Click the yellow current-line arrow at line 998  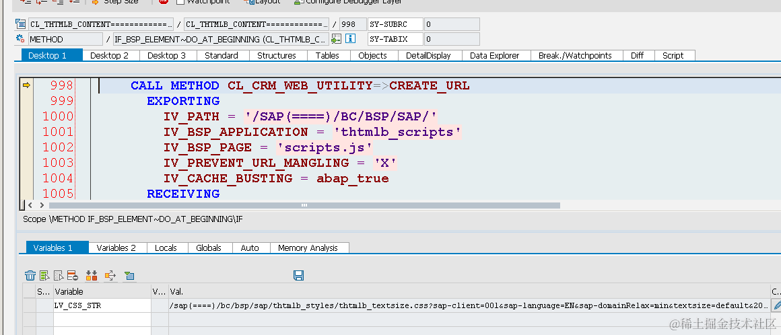(x=26, y=85)
